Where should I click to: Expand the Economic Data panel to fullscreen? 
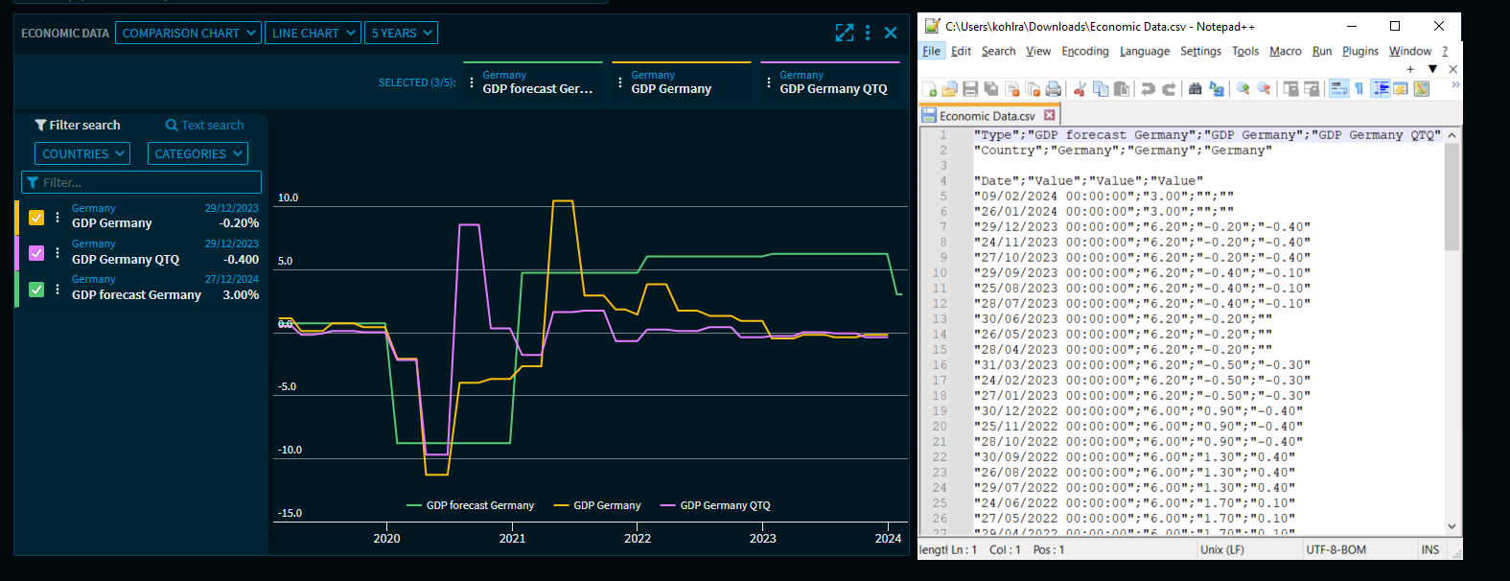pyautogui.click(x=844, y=33)
